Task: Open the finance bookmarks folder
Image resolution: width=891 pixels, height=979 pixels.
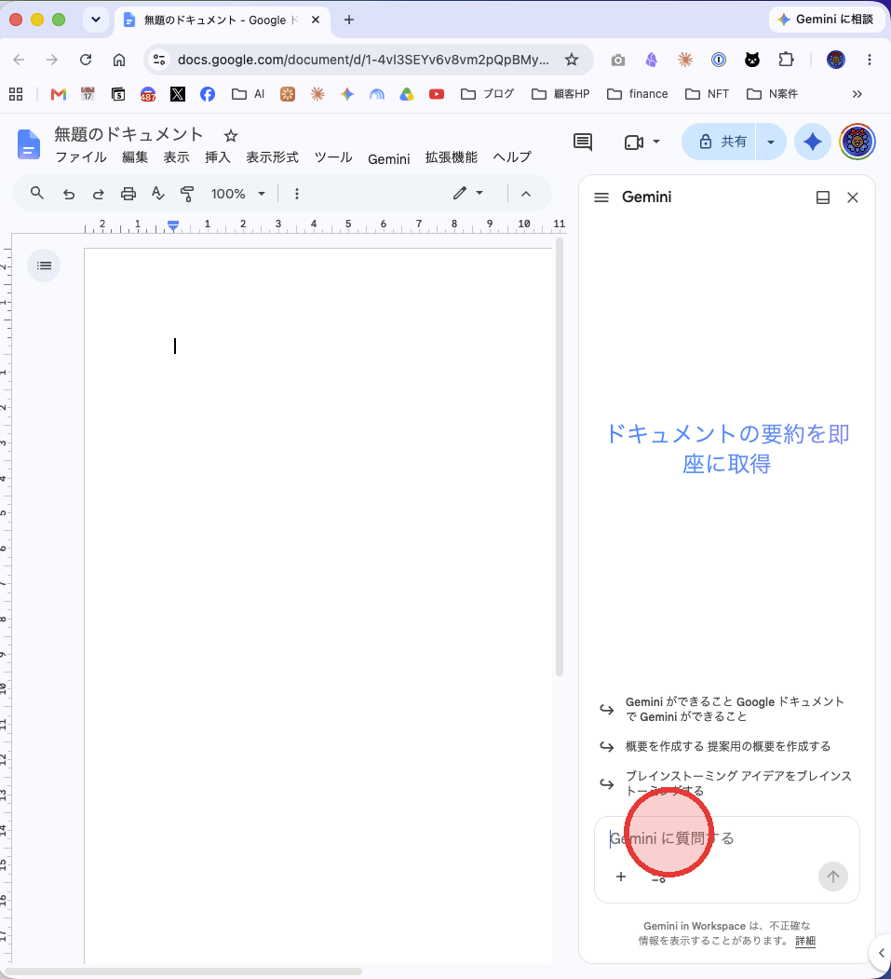Action: click(637, 94)
